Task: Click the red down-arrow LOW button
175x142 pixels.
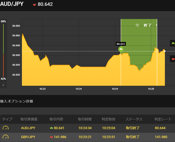Action: pos(173,59)
